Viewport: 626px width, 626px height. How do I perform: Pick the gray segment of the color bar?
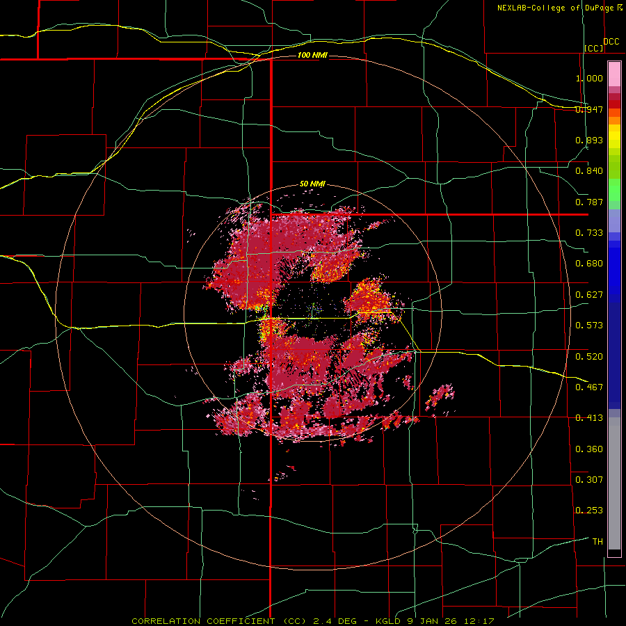coord(614,483)
